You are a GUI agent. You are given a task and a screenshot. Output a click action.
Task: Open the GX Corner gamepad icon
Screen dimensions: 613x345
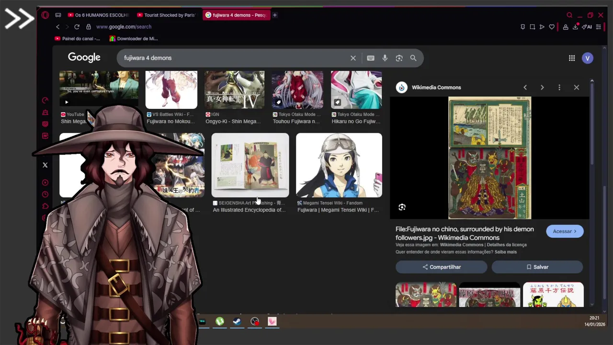pyautogui.click(x=58, y=15)
